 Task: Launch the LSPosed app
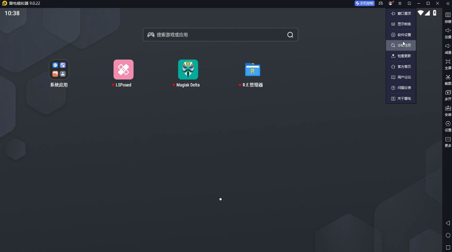pyautogui.click(x=123, y=70)
